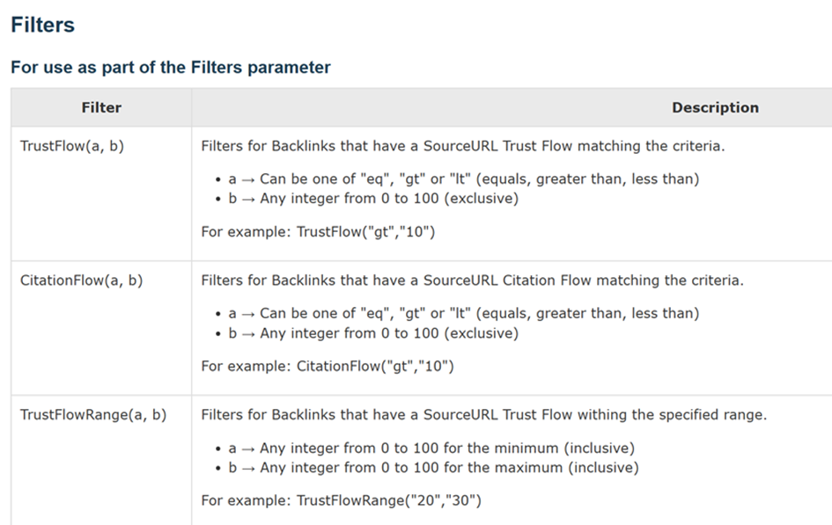Click the 'For use as part of the Filters parameter' subheading
Screen dimensions: 832x525
point(170,67)
